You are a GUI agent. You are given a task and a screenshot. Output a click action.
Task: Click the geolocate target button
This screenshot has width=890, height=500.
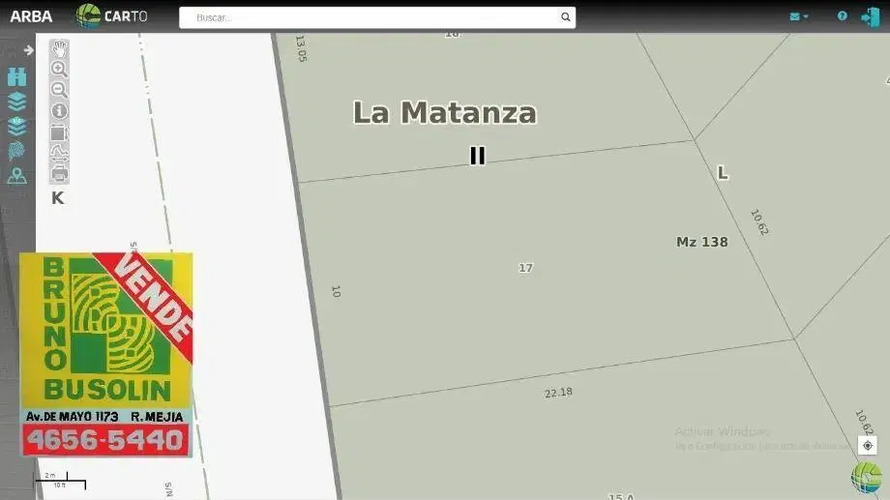click(x=868, y=446)
